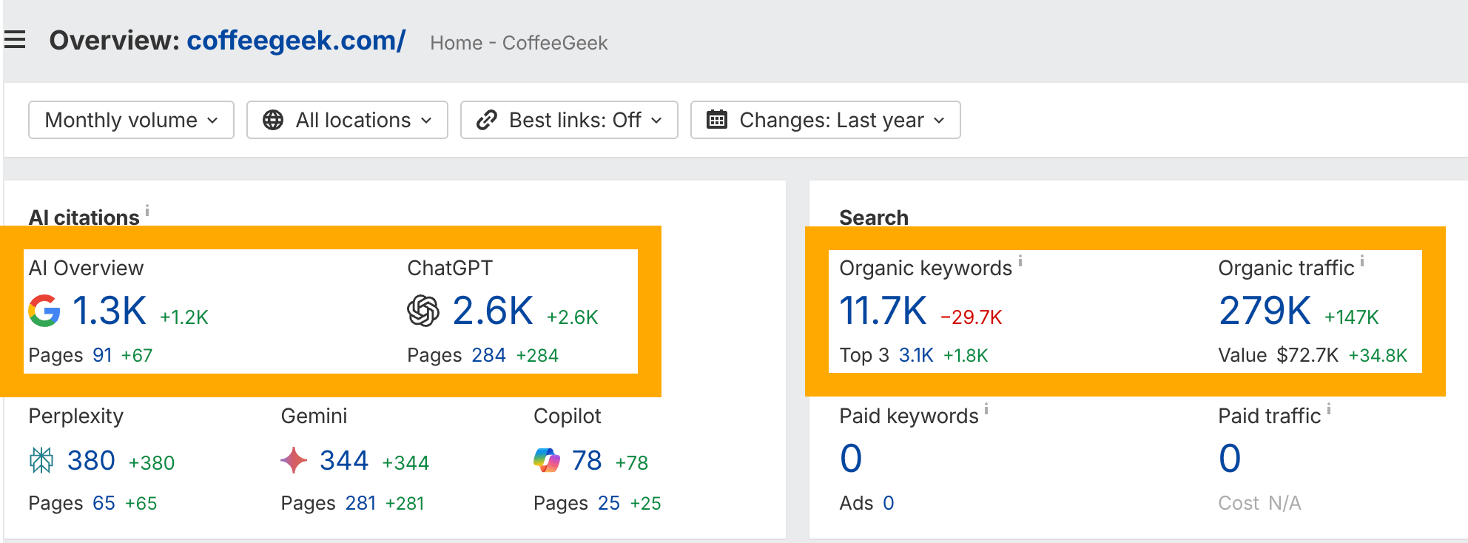Open the hamburger menu icon

tap(15, 40)
